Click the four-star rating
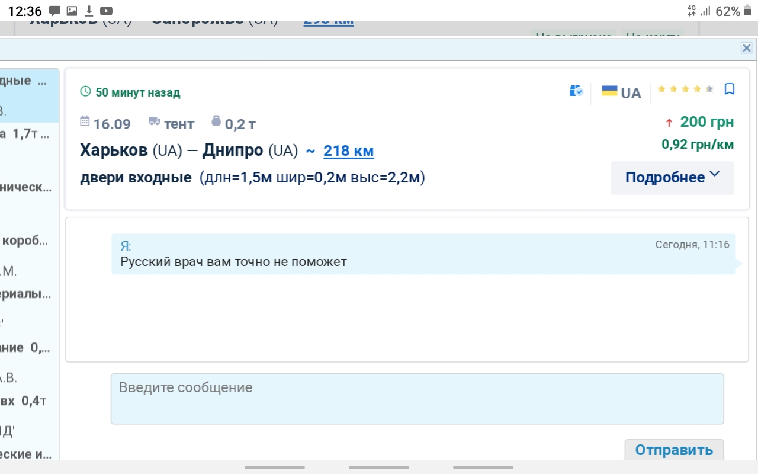This screenshot has height=474, width=758. [685, 89]
